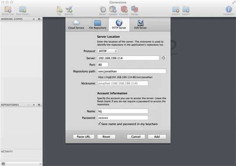
Task: Click the generated http://lnj@192.168.199.114 URL text
Action: click(x=125, y=77)
